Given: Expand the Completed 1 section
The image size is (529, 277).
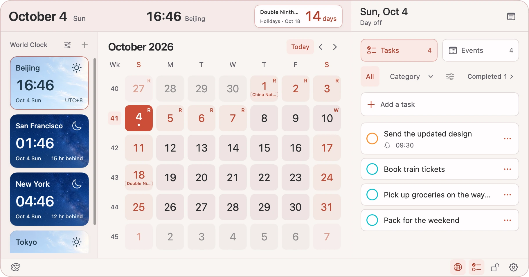Looking at the screenshot, I should pos(490,77).
